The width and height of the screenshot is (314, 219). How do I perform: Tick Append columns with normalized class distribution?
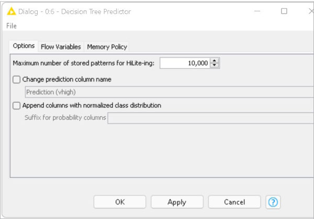tap(17, 105)
